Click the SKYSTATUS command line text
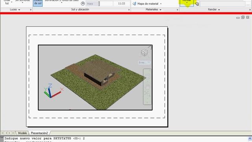This screenshot has height=142, width=252. tap(44, 138)
